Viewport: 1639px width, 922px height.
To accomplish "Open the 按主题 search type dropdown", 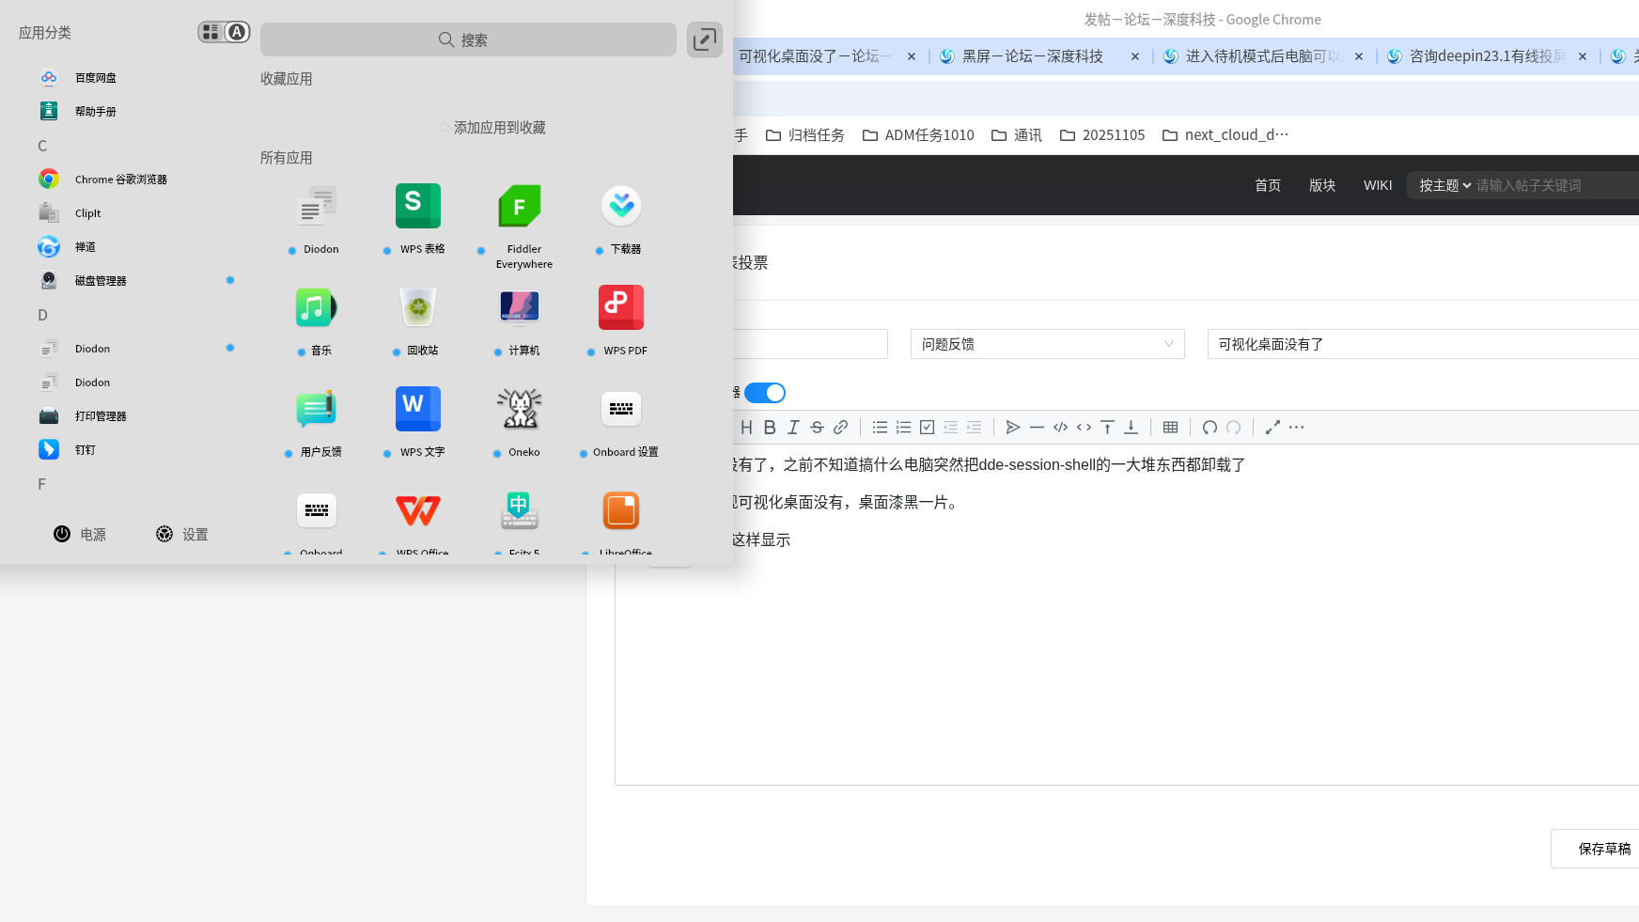I will click(1444, 185).
